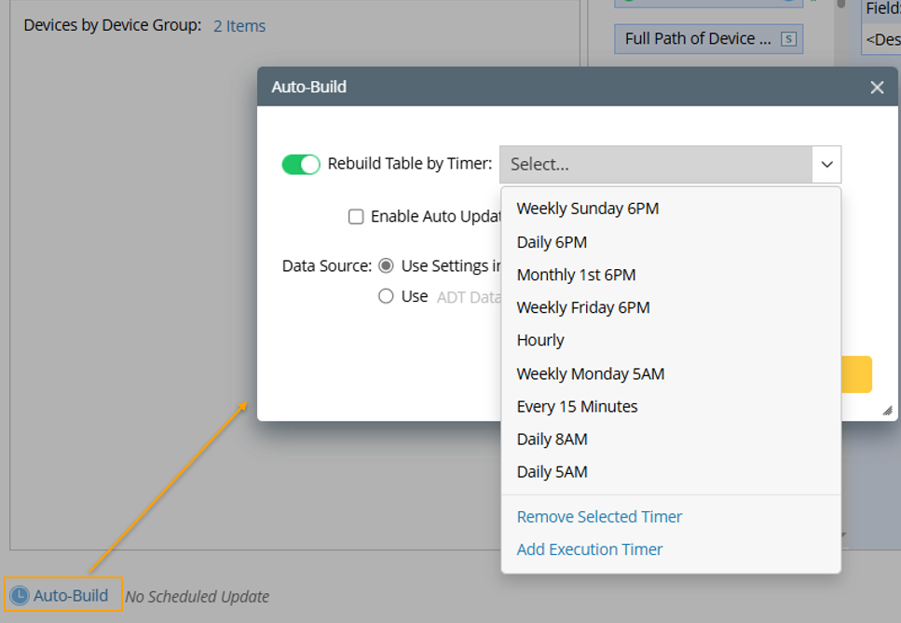Image resolution: width=901 pixels, height=623 pixels.
Task: Select Weekly Friday 6PM option
Action: [583, 307]
